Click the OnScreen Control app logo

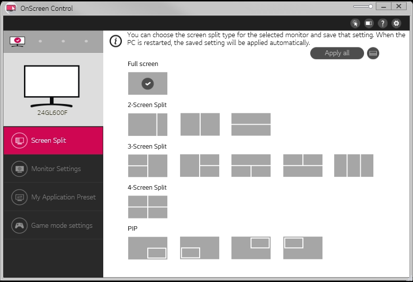click(11, 8)
